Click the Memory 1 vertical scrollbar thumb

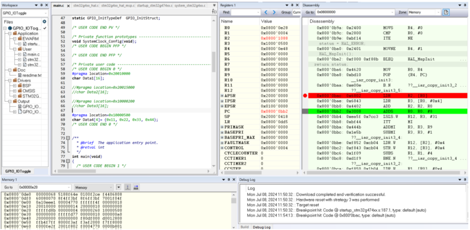coord(234,200)
